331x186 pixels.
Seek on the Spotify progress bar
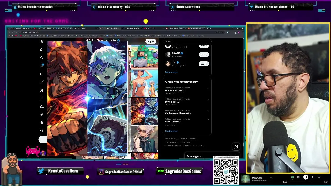pyautogui.click(x=305, y=182)
